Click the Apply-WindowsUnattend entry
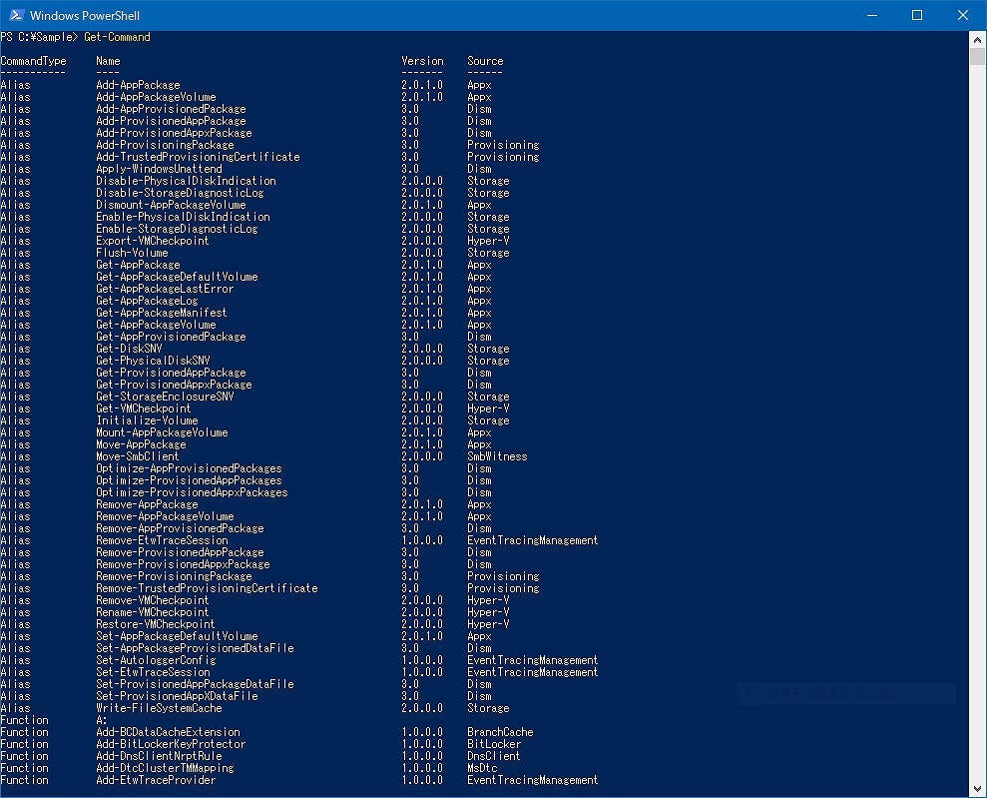Viewport: 987px width, 798px height. [x=160, y=169]
